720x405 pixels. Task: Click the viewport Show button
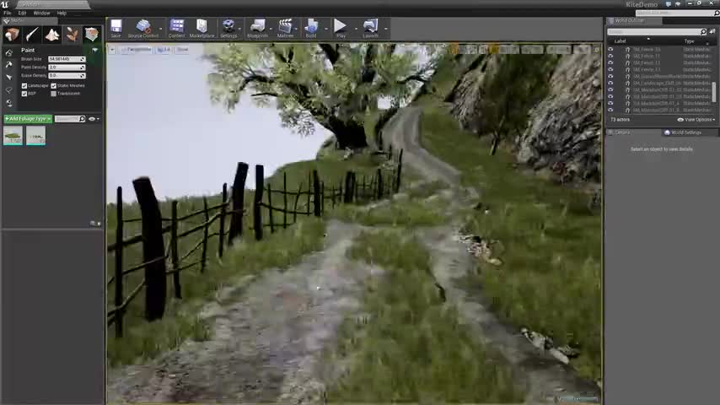[x=183, y=49]
